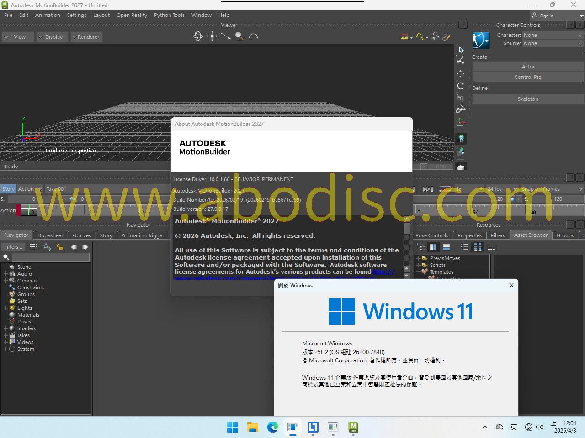Image resolution: width=585 pixels, height=438 pixels.
Task: Select the Orbit camera tool in Viewer
Action: [x=198, y=36]
